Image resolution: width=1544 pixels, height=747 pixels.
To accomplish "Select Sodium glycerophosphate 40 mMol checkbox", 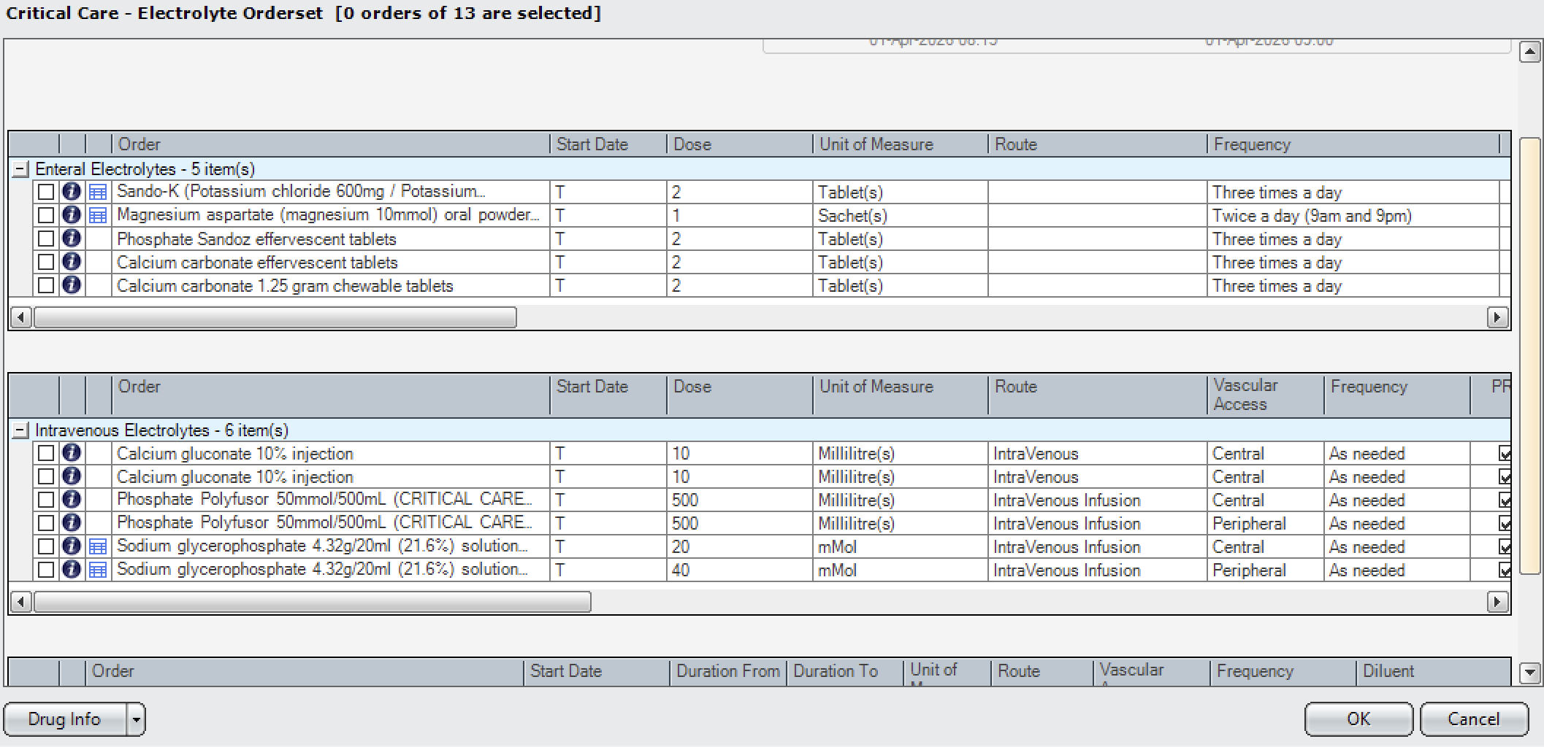I will (46, 570).
